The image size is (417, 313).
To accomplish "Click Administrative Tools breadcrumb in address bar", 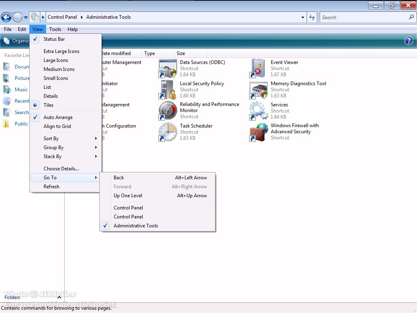I will tap(108, 17).
